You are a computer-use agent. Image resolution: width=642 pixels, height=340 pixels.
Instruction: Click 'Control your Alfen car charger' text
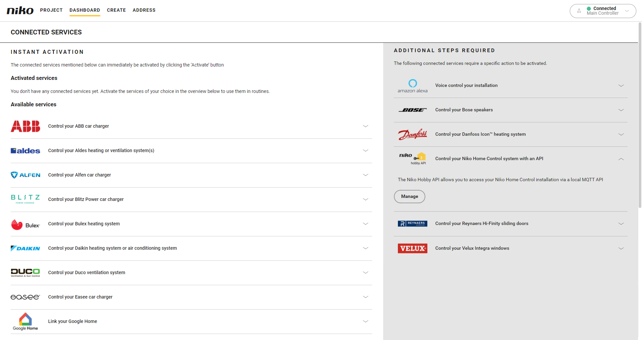tap(80, 175)
